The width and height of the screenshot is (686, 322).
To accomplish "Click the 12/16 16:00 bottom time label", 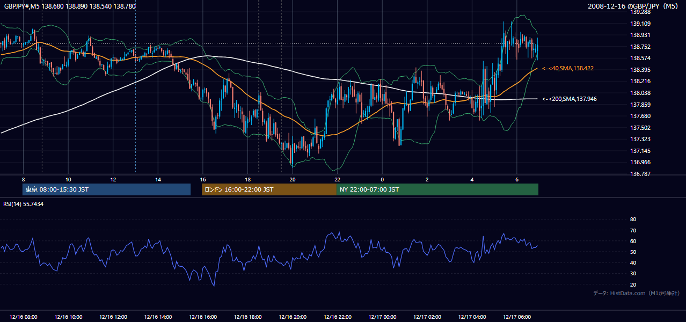I will (203, 317).
